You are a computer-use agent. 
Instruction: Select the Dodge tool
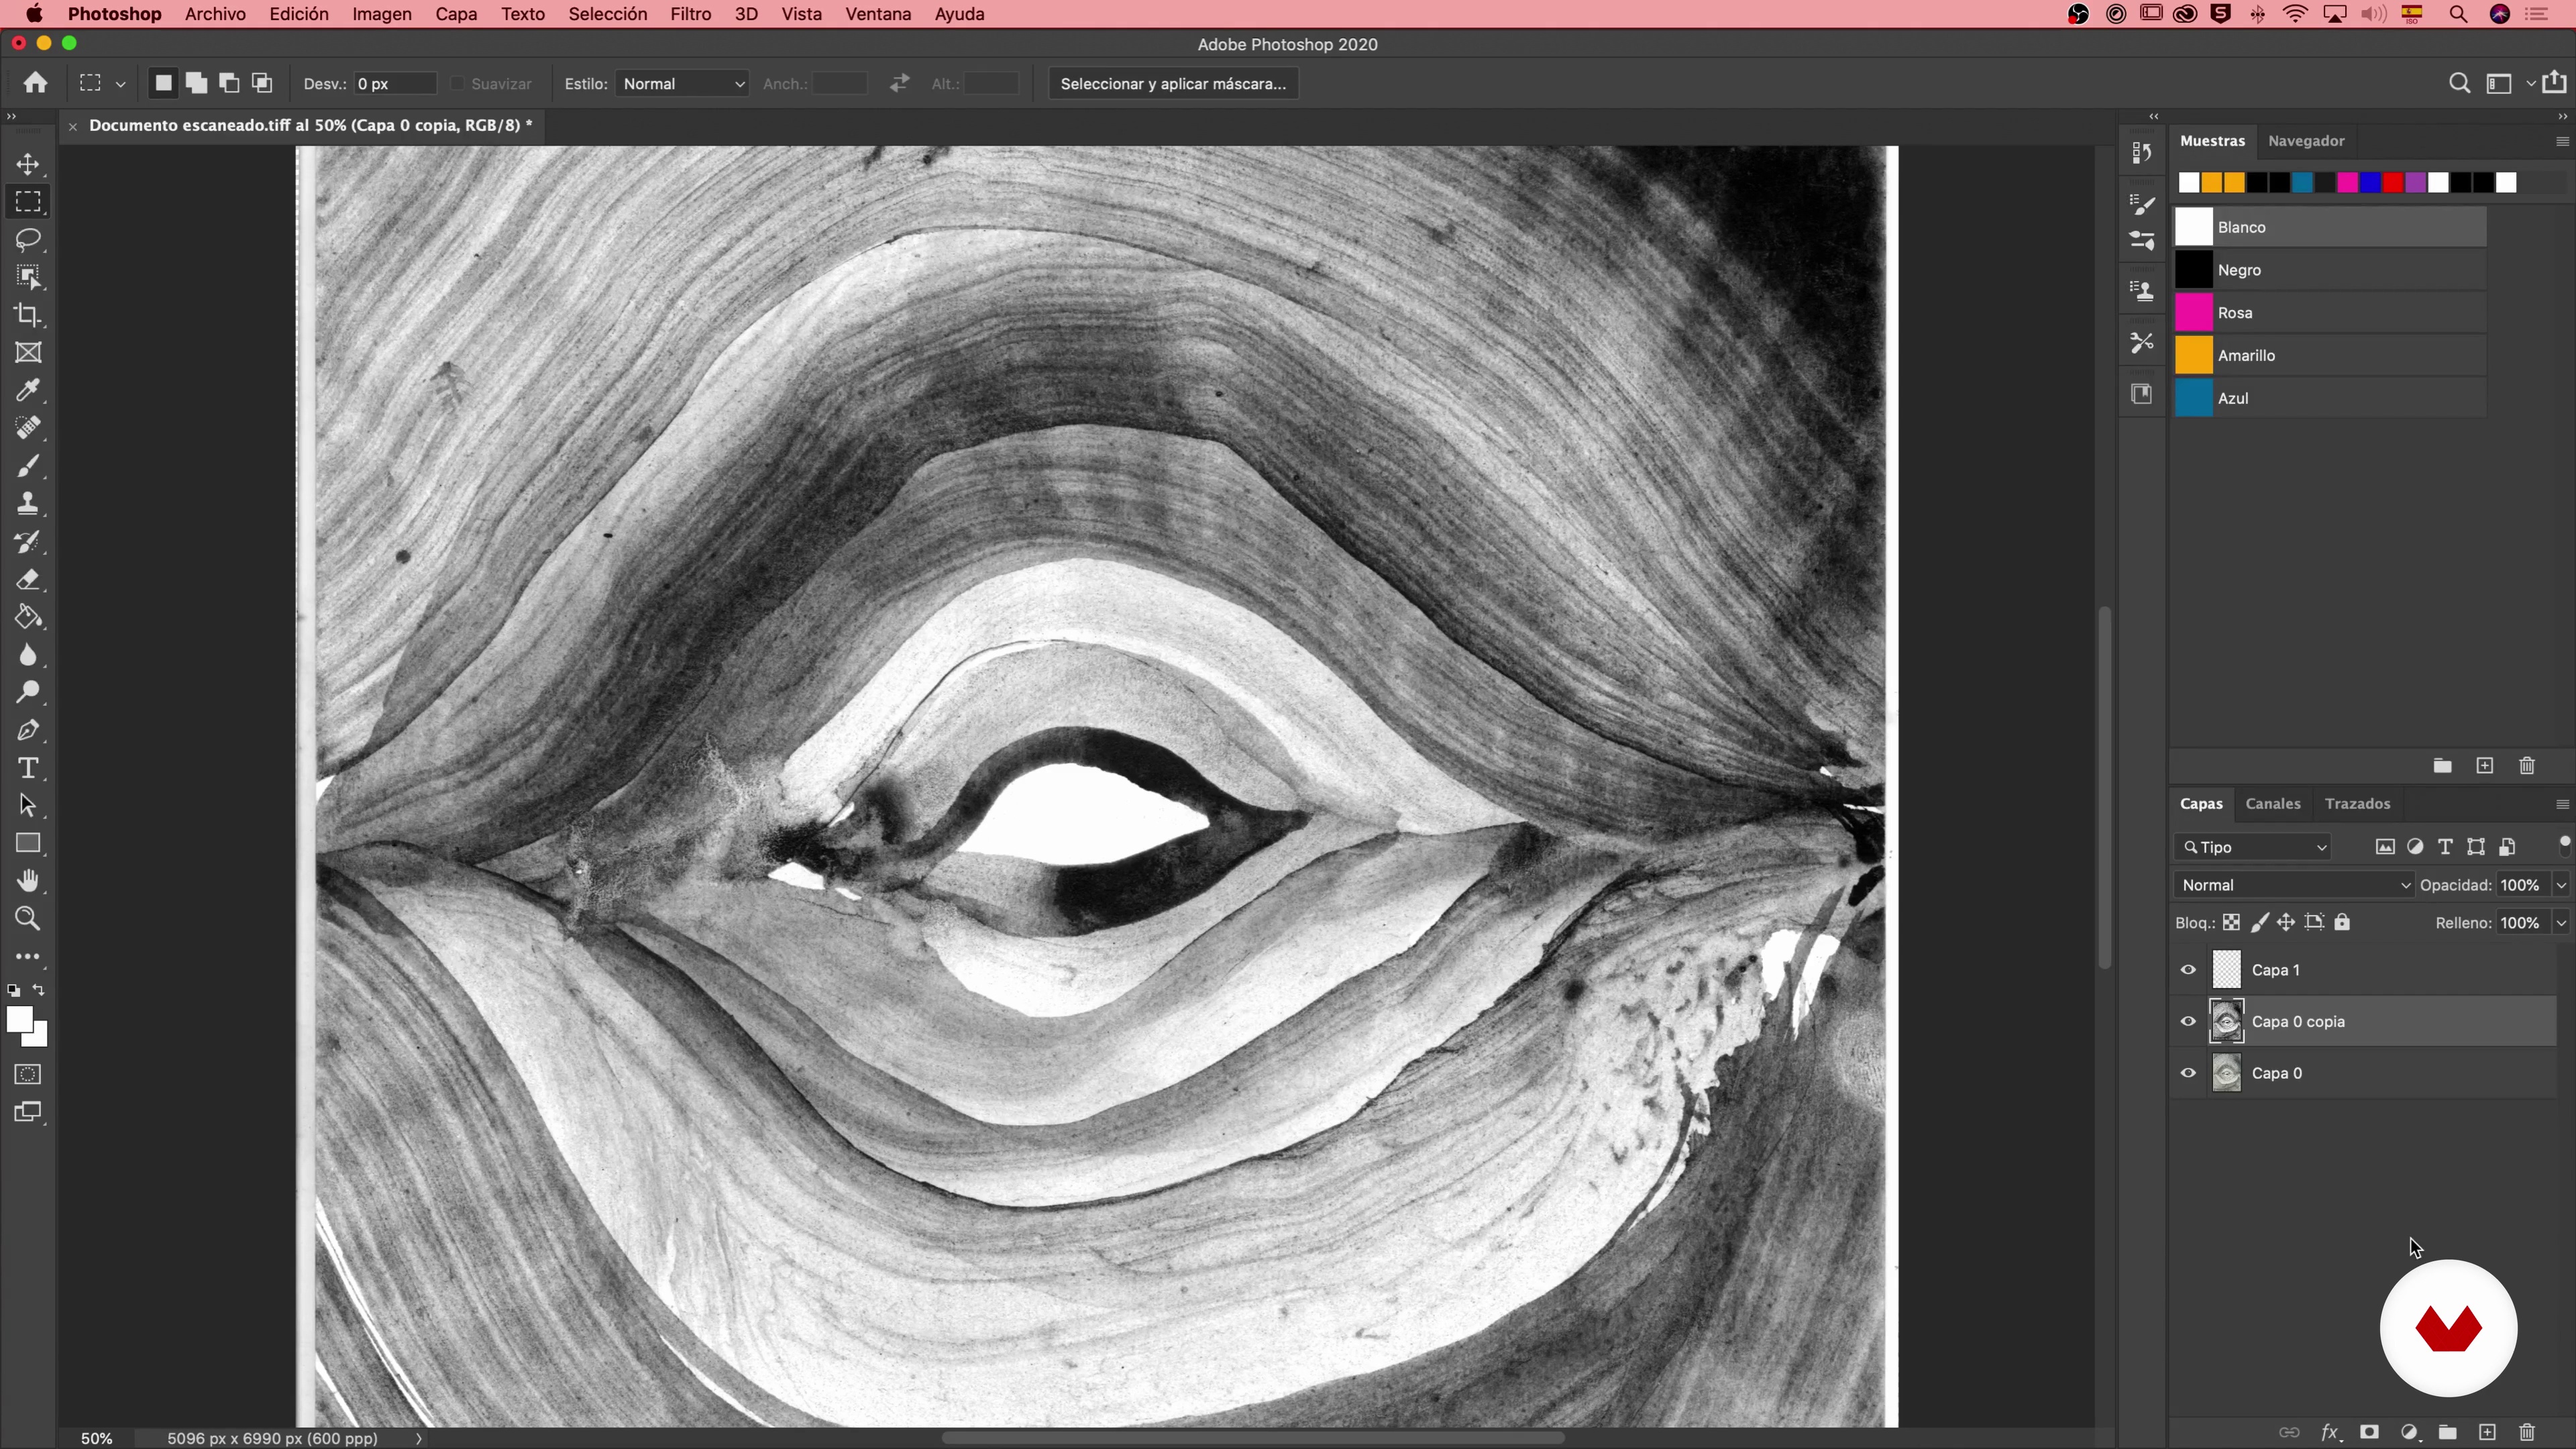pos(28,692)
